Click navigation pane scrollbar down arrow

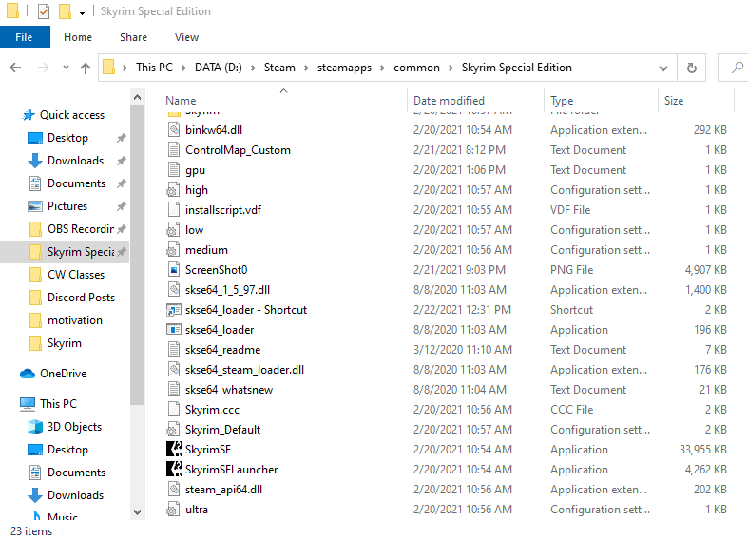click(138, 511)
